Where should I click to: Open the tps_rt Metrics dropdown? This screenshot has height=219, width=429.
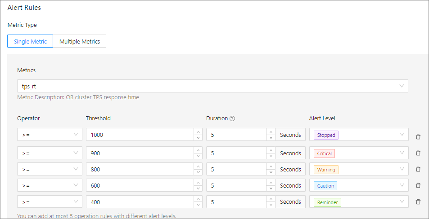212,86
